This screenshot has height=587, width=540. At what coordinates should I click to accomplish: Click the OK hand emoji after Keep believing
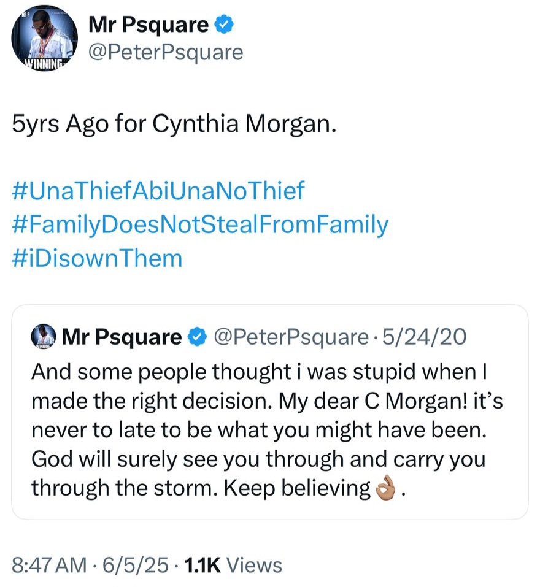[x=385, y=488]
